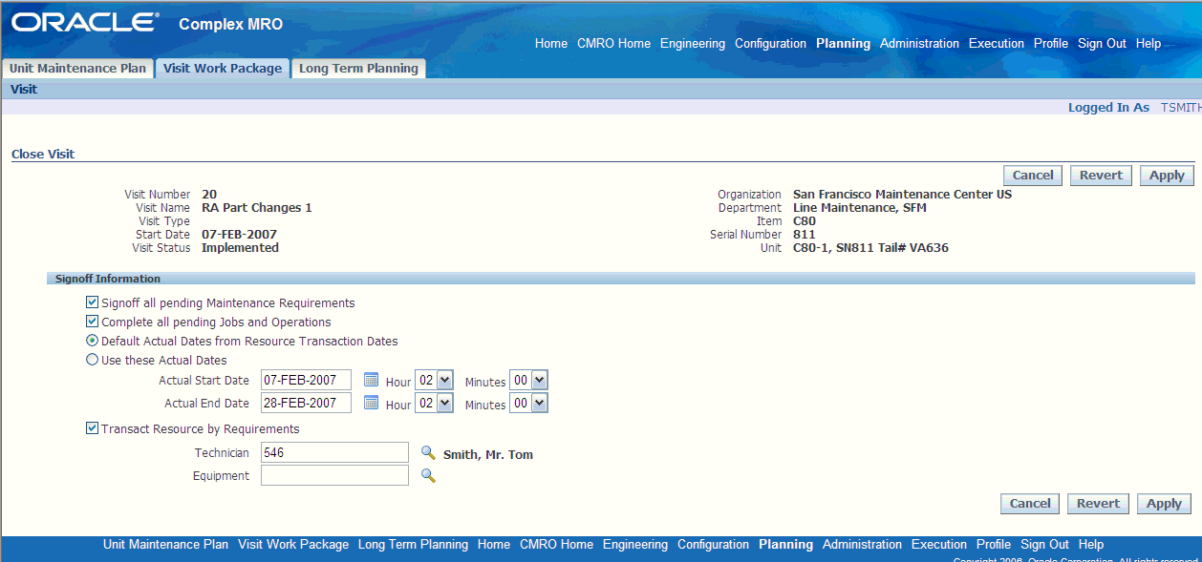Click inside the Technician field

coord(334,452)
